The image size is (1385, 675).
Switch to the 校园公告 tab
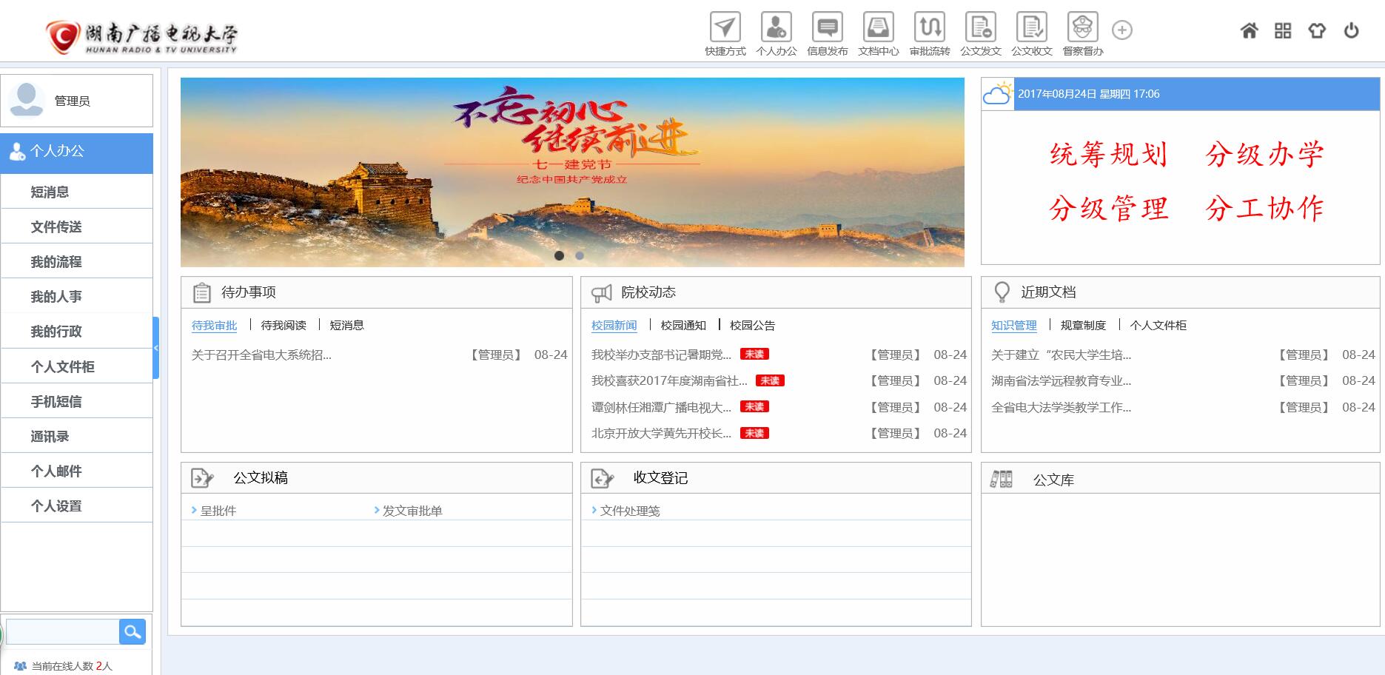(x=752, y=325)
